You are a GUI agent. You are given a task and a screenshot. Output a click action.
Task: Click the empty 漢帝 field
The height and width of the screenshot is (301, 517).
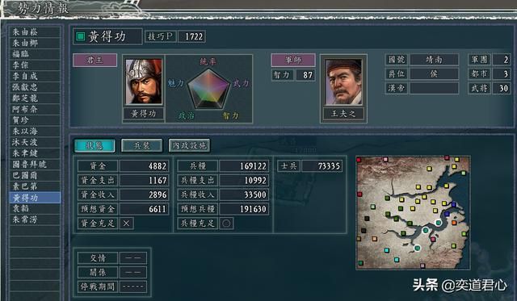[x=434, y=88]
